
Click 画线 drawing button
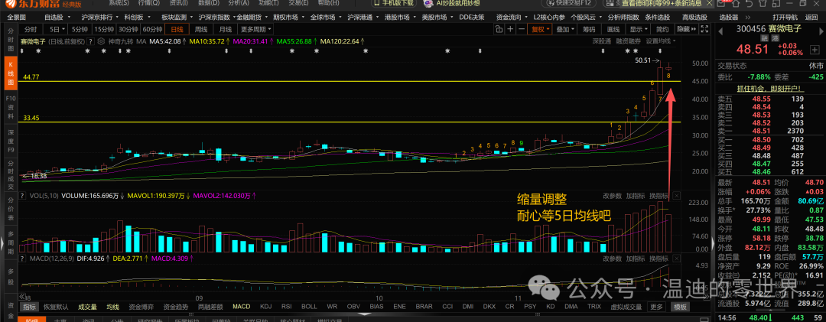pos(613,29)
